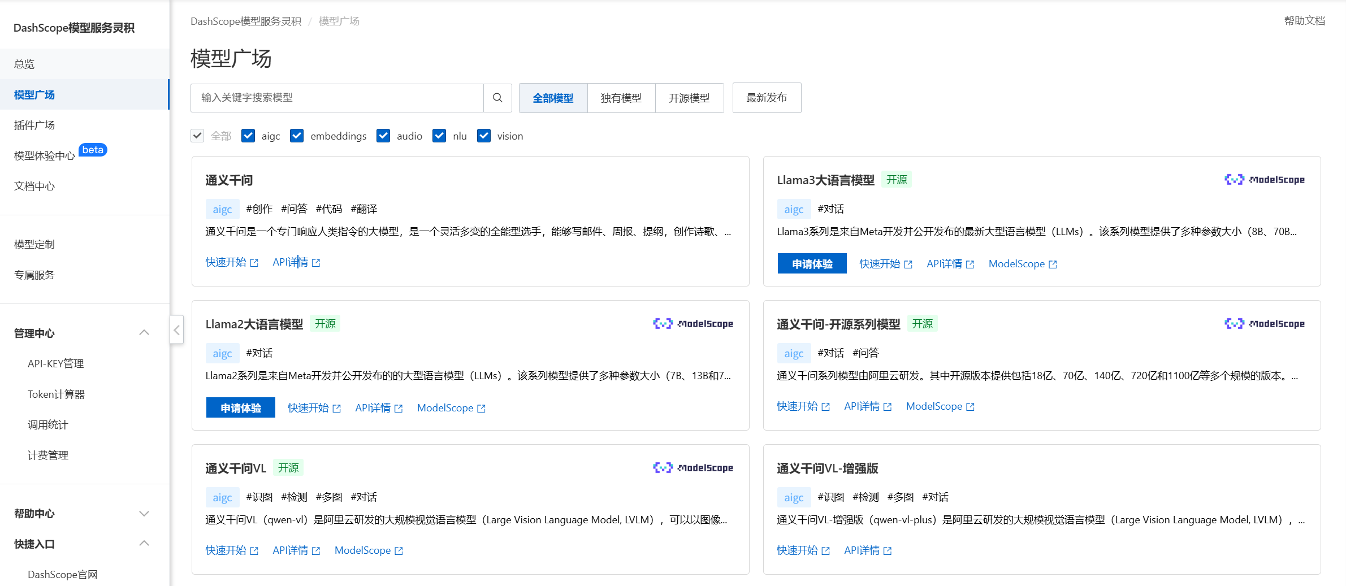
Task: Open API详情 for Llama2大语言模型
Action: pyautogui.click(x=379, y=408)
